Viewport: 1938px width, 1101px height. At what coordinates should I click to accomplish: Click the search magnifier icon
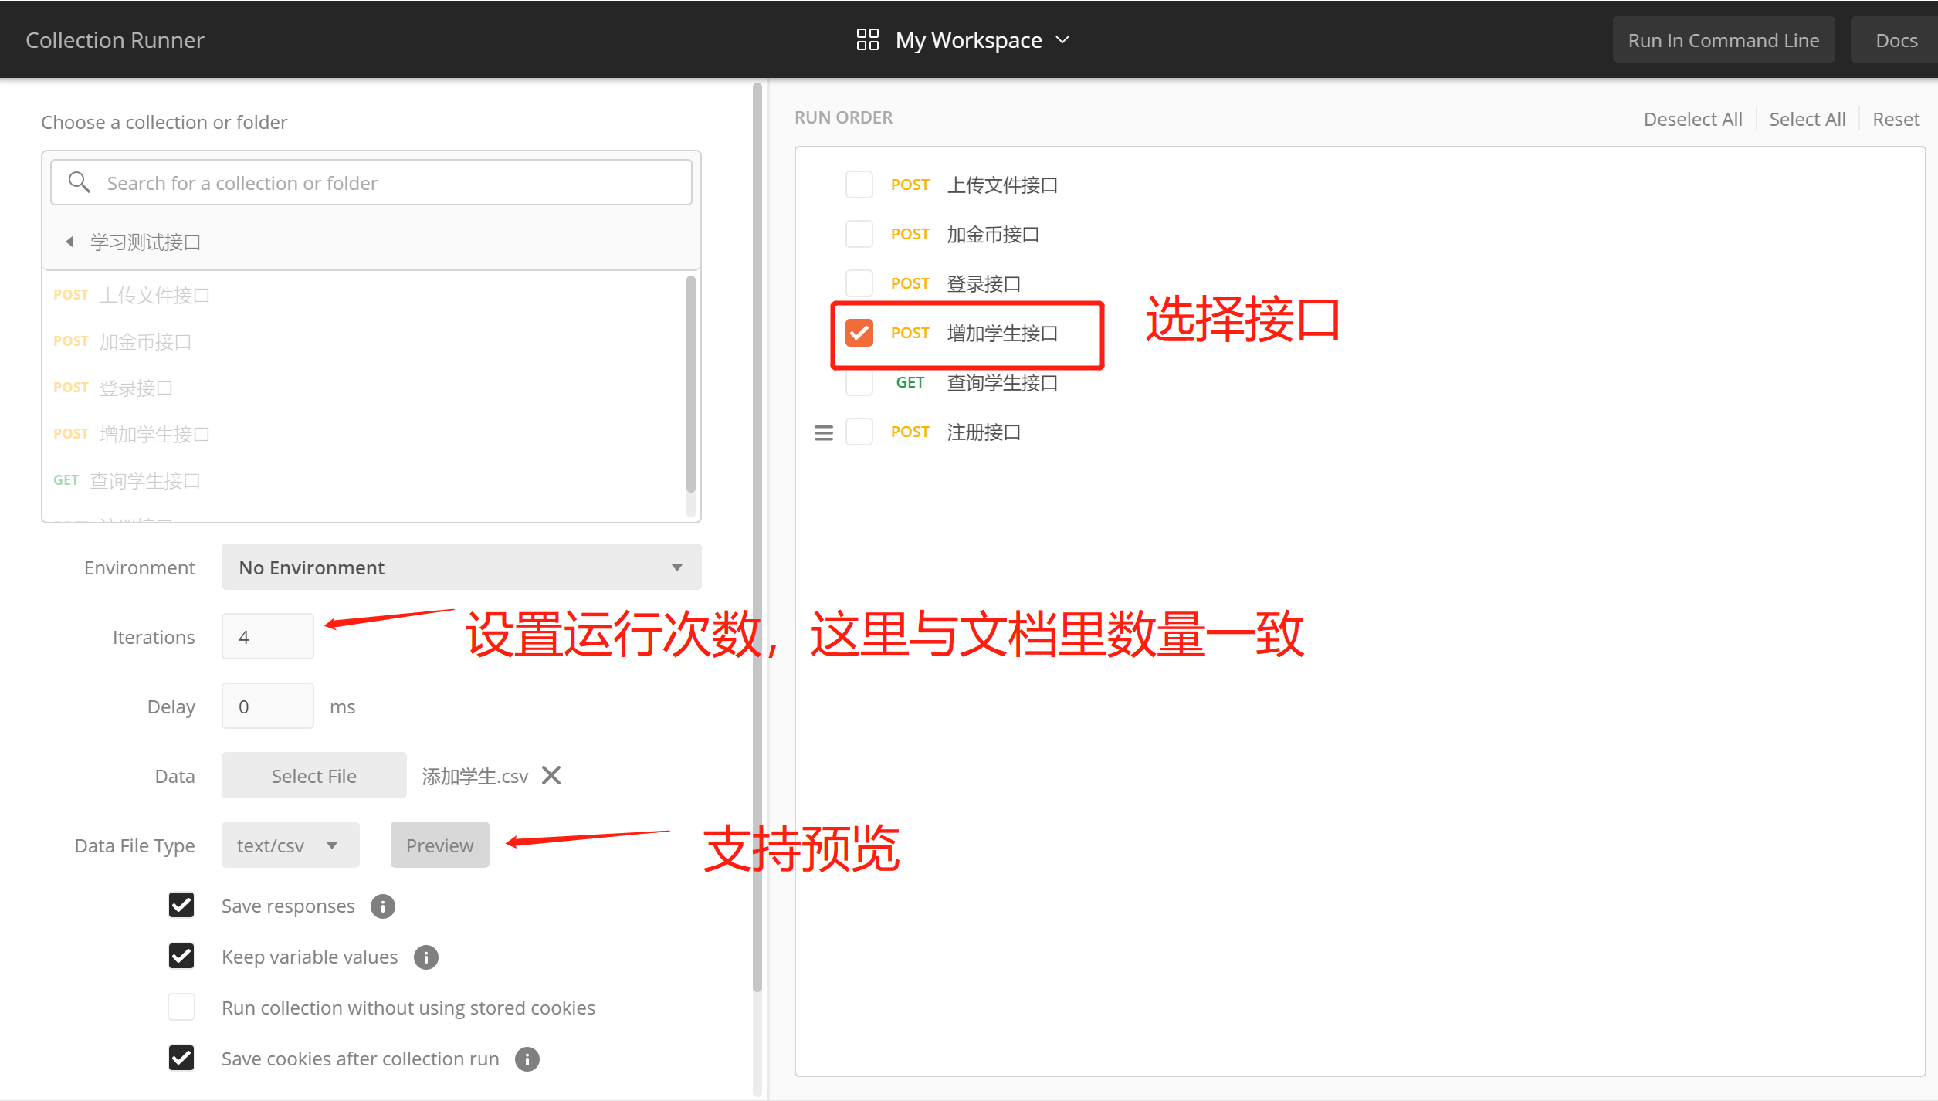[x=79, y=182]
